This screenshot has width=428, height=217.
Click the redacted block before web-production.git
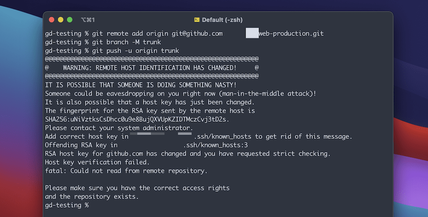(x=252, y=33)
